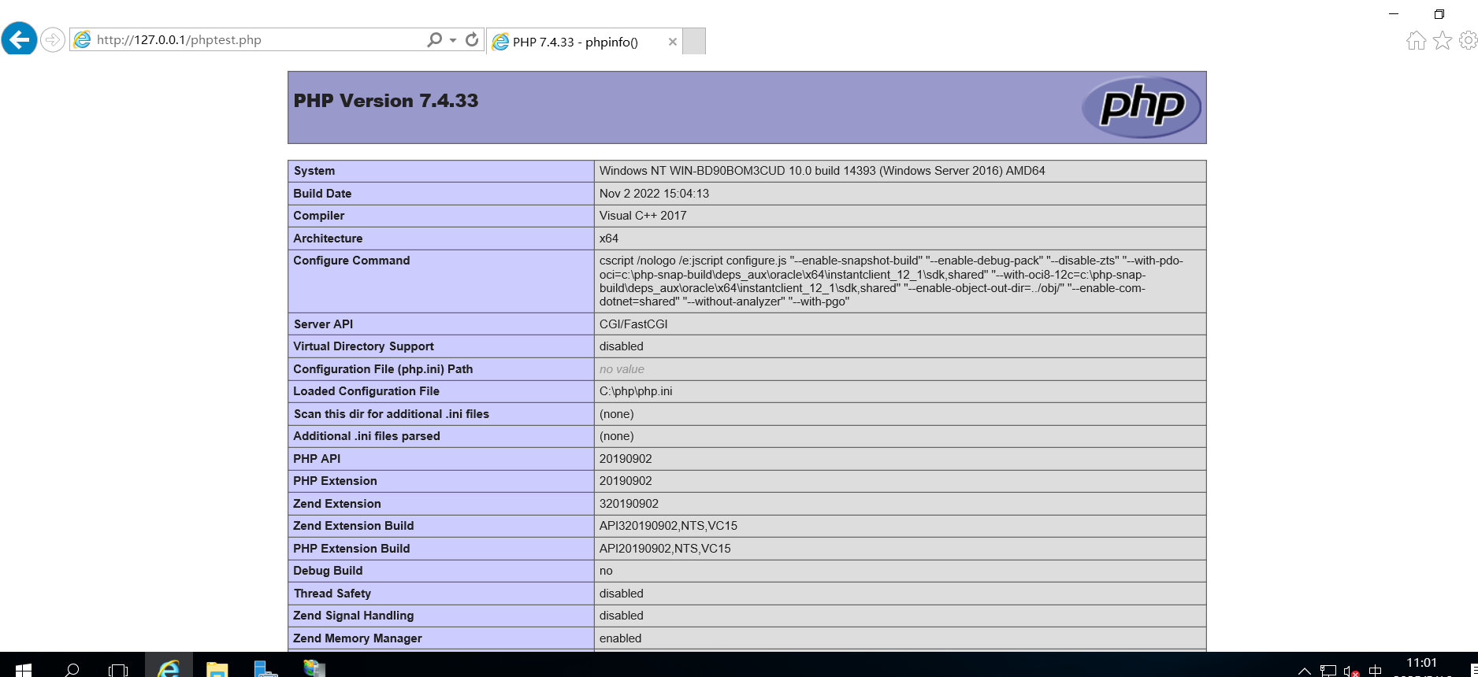Image resolution: width=1478 pixels, height=677 pixels.
Task: Open the Windows Start menu
Action: pos(23,669)
